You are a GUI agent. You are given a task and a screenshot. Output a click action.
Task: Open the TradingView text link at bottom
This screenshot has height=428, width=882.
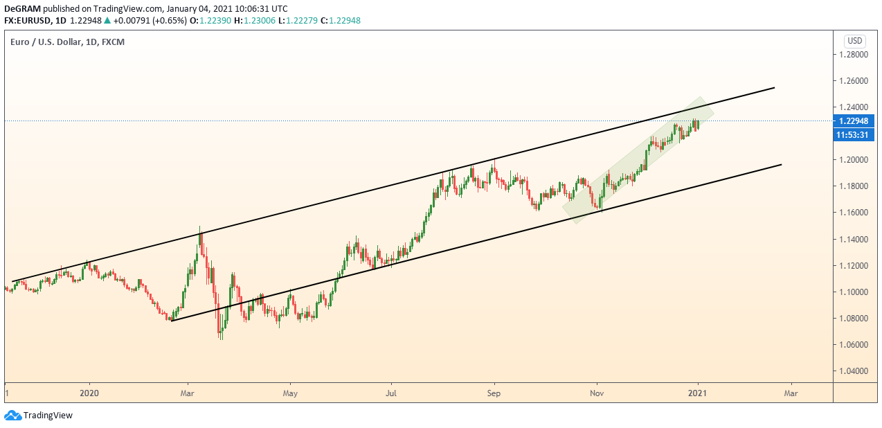48,416
